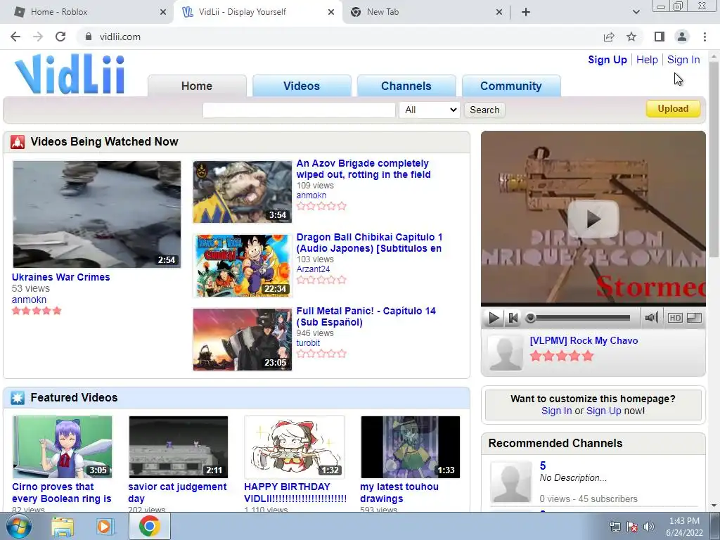Click the VidLii logo

[x=70, y=75]
